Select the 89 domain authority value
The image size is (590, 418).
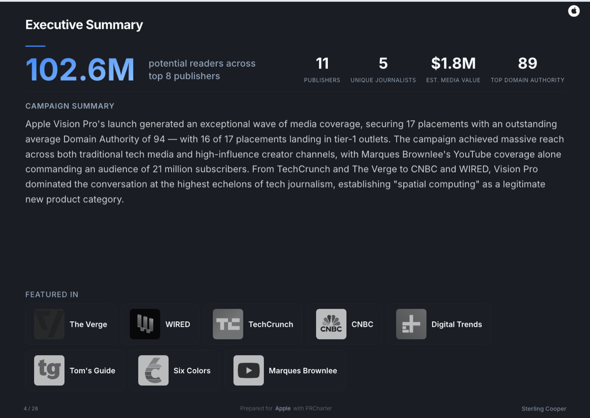[528, 63]
